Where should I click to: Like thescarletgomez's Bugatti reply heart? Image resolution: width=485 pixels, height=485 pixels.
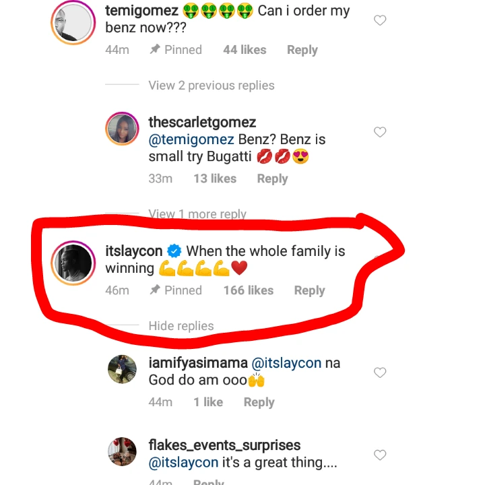pos(380,132)
